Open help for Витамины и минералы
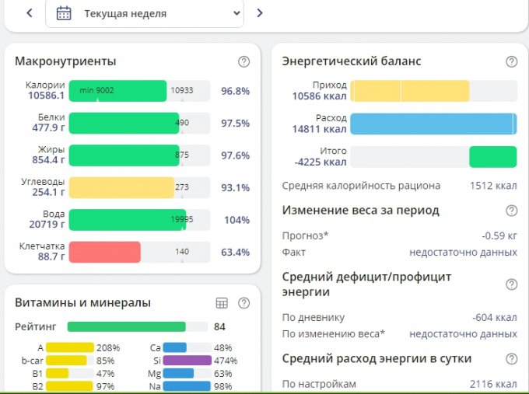 243,303
